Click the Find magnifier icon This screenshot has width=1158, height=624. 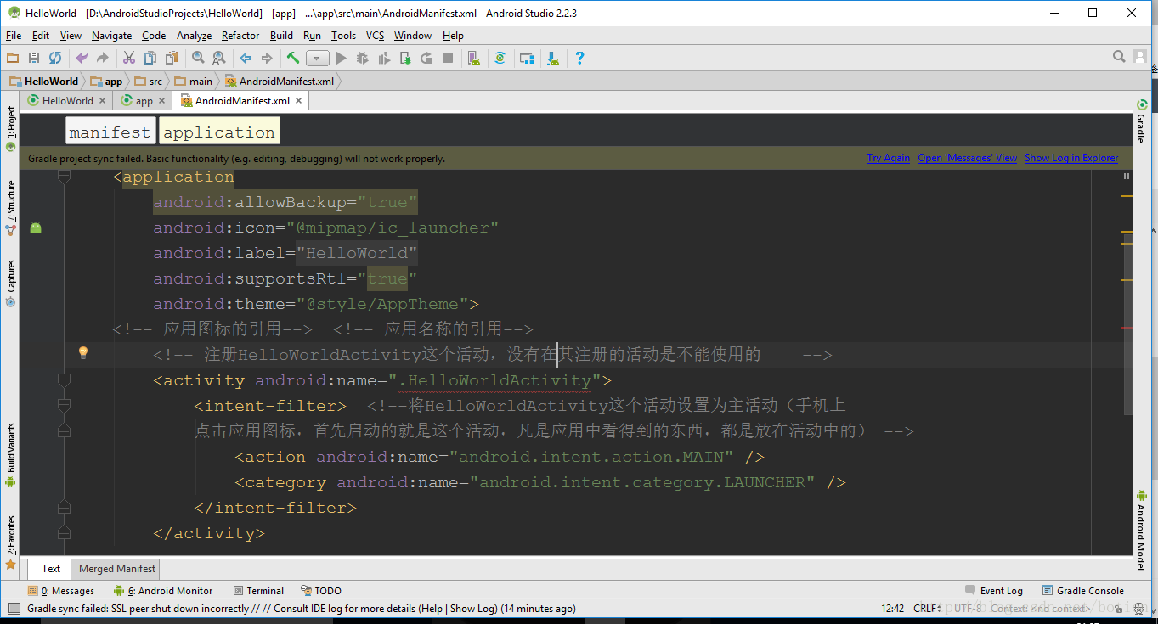pyautogui.click(x=198, y=58)
